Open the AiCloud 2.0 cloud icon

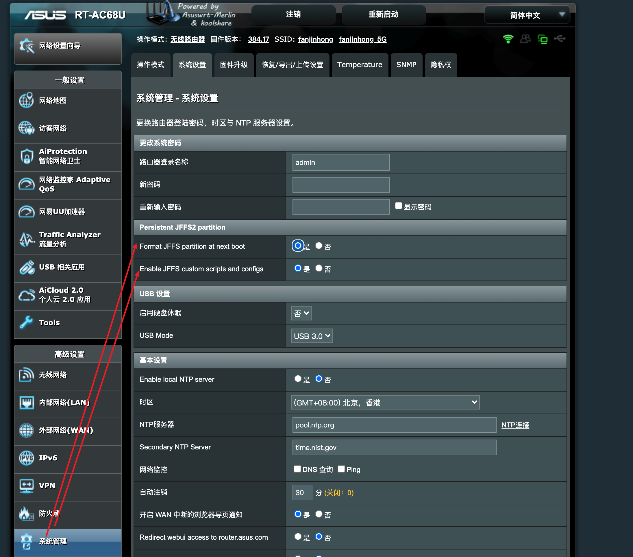click(x=27, y=295)
